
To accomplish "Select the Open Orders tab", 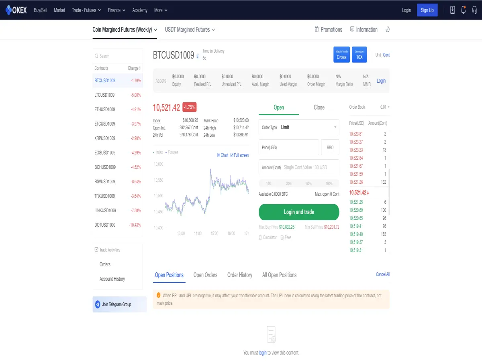I will [x=205, y=275].
